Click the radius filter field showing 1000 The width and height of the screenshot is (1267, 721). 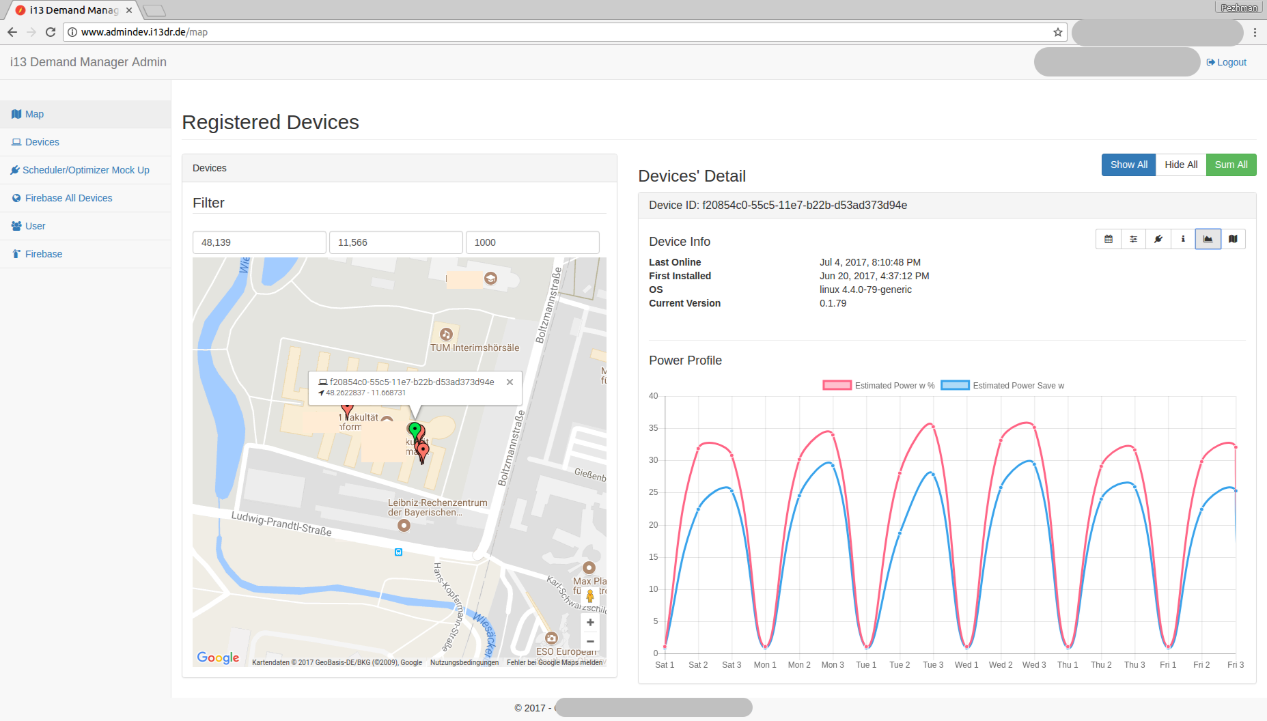[532, 242]
